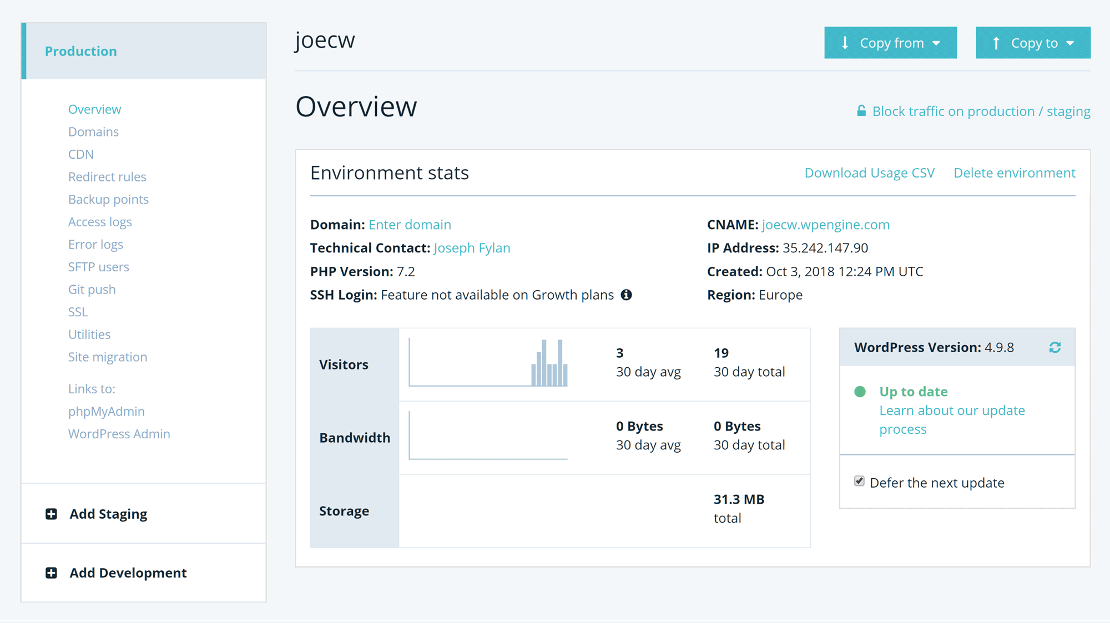Screen dimensions: 1110x623
Task: Open Git push settings
Action: (92, 290)
